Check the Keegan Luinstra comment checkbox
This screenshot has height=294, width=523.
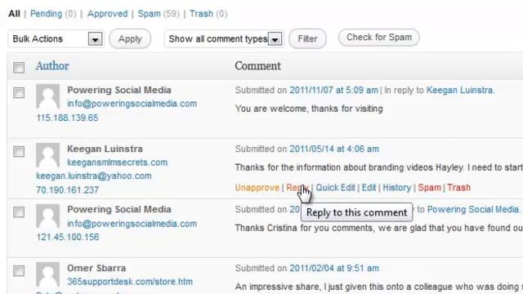(19, 152)
